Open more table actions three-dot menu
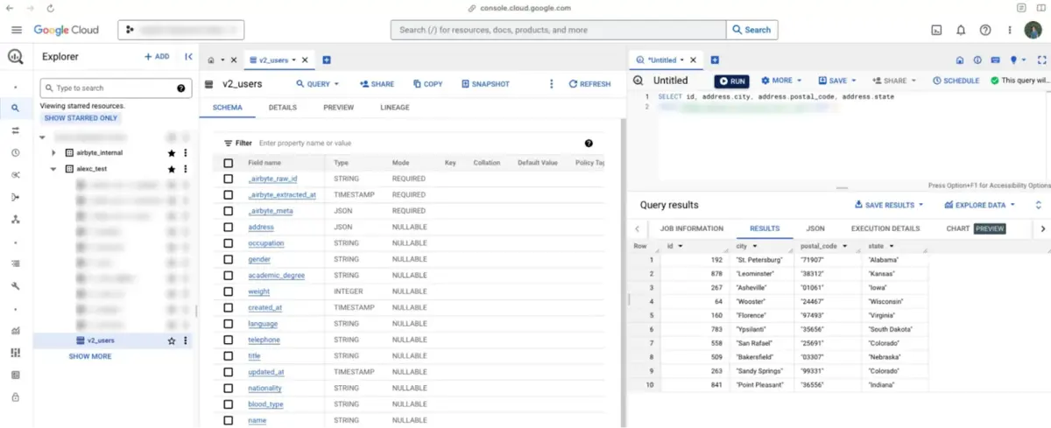1051x428 pixels. (x=551, y=84)
